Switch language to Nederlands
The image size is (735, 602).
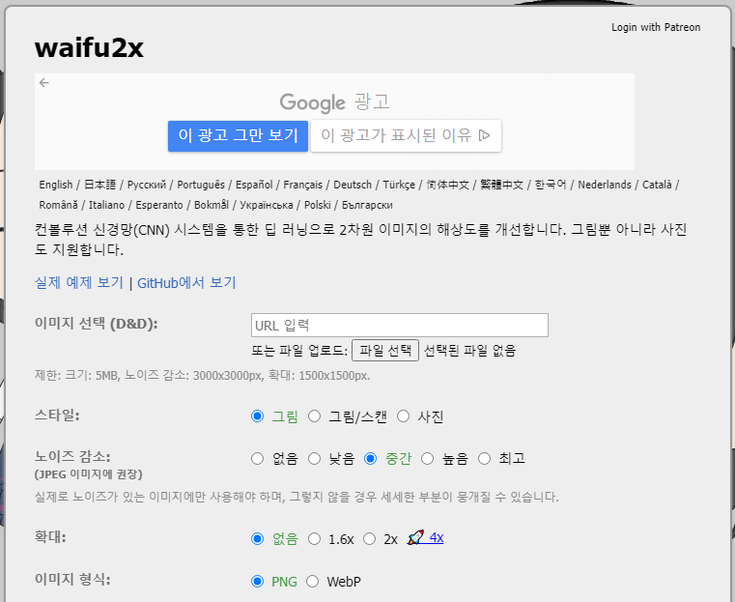coord(605,185)
